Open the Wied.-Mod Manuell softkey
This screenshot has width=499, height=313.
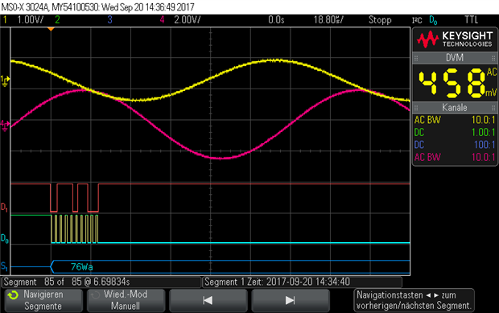pos(126,300)
